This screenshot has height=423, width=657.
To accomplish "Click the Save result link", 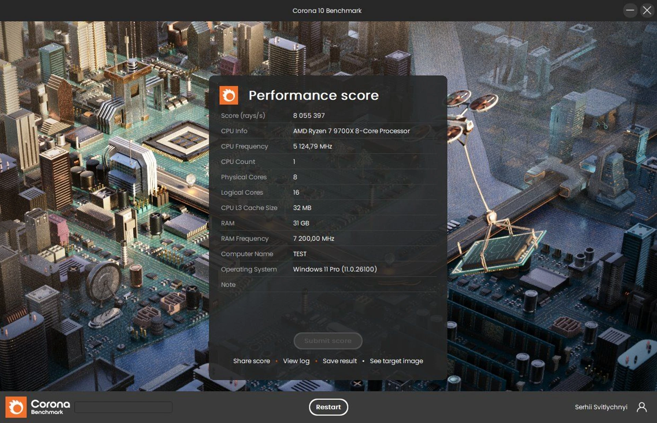I will tap(339, 361).
